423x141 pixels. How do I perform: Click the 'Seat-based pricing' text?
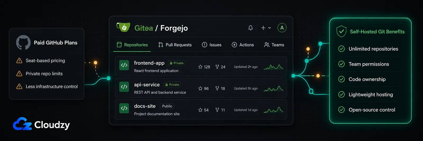tap(45, 61)
